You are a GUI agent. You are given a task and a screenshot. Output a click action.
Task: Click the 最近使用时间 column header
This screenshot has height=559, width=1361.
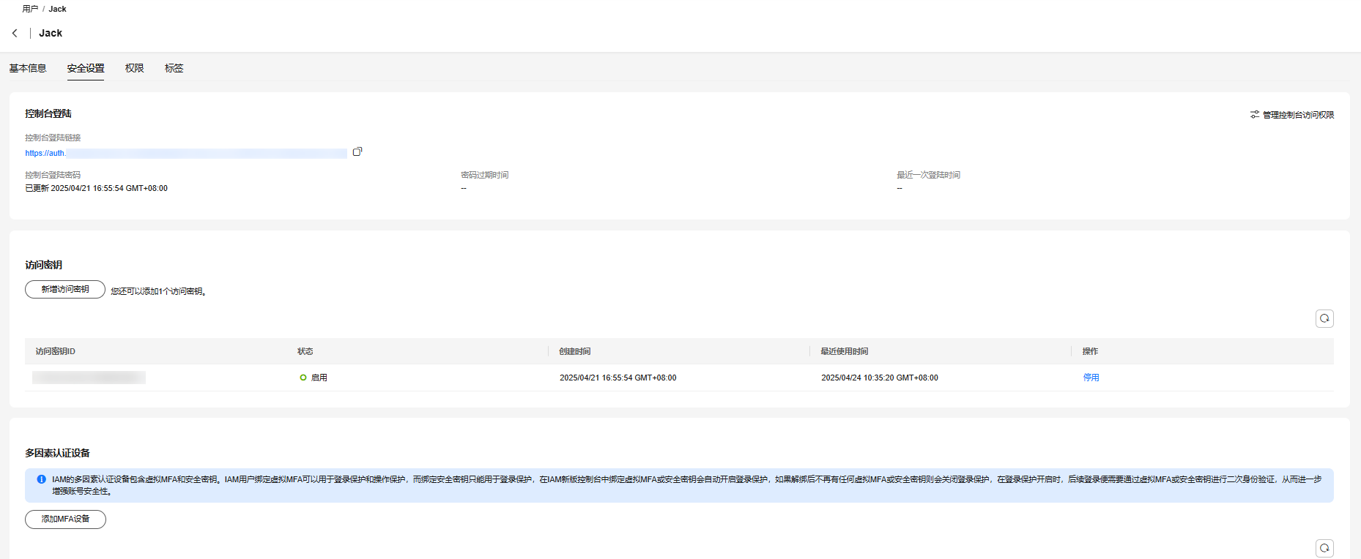[x=844, y=351]
